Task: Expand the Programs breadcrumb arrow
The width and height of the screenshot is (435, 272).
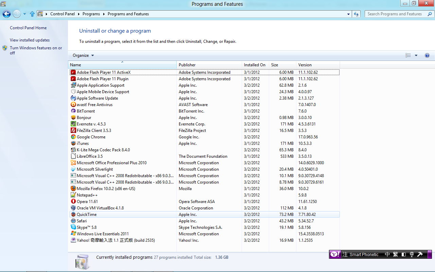Action: coord(104,14)
